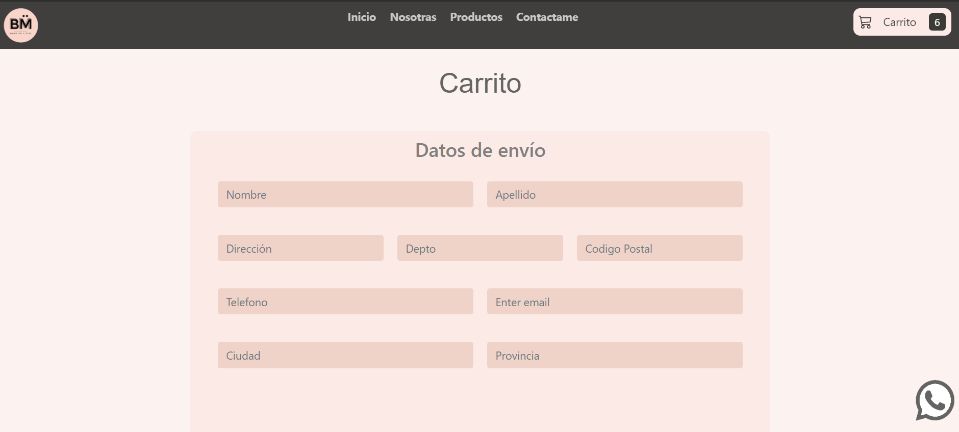
Task: Click the shopping cart icon
Action: click(x=865, y=22)
